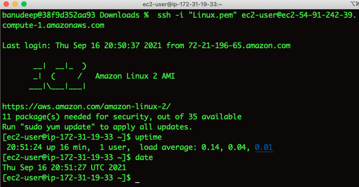Open the aws.amazon.com/amazon-linux-2 URL
This screenshot has width=359, height=187.
pyautogui.click(x=86, y=107)
